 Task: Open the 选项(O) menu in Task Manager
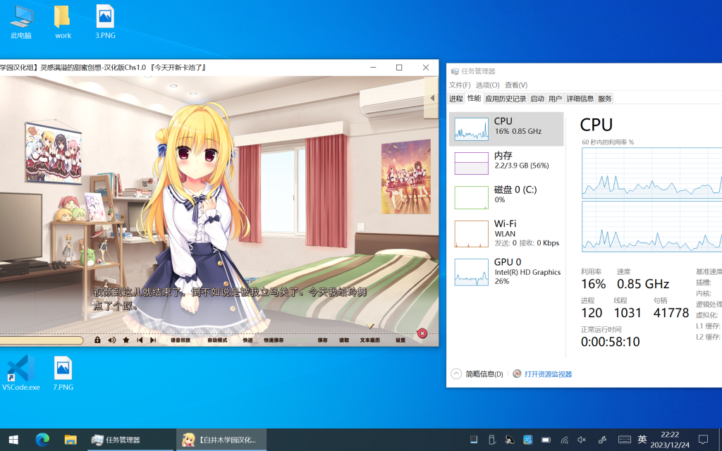click(488, 85)
